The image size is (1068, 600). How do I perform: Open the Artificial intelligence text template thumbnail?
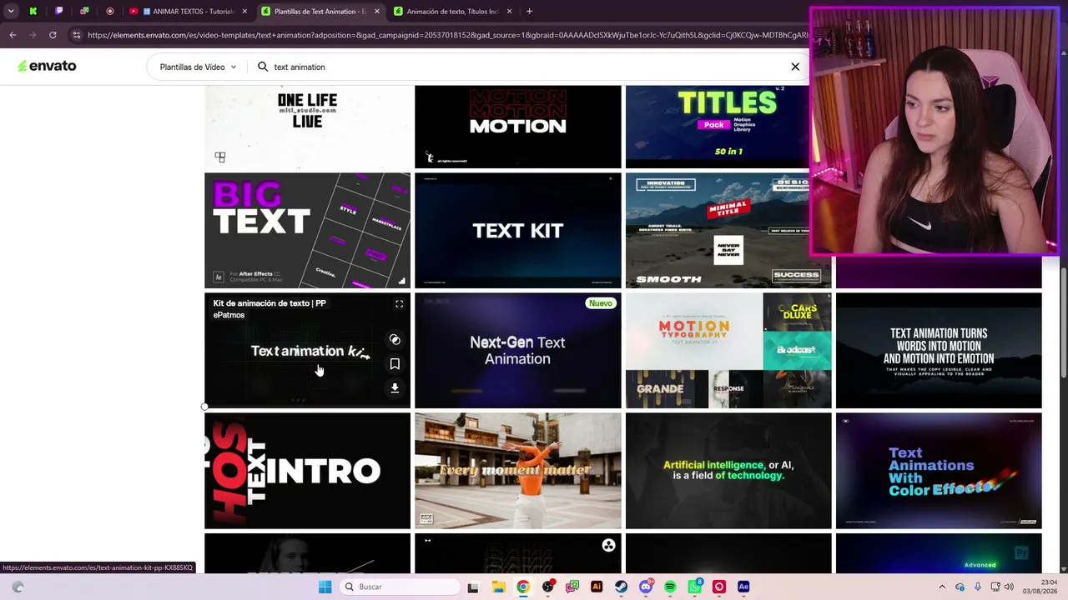(x=728, y=471)
